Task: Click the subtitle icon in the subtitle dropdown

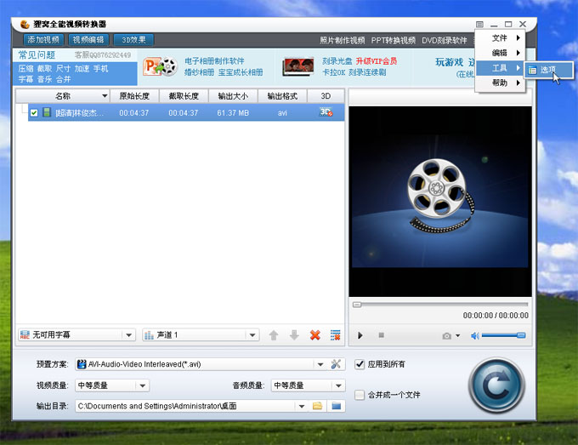Action: tap(25, 334)
